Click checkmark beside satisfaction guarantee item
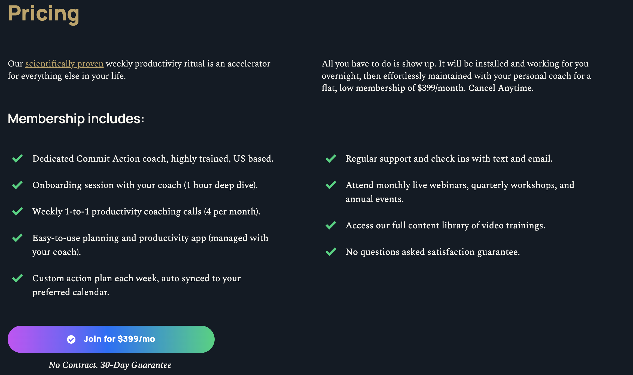The width and height of the screenshot is (633, 375). tap(331, 252)
